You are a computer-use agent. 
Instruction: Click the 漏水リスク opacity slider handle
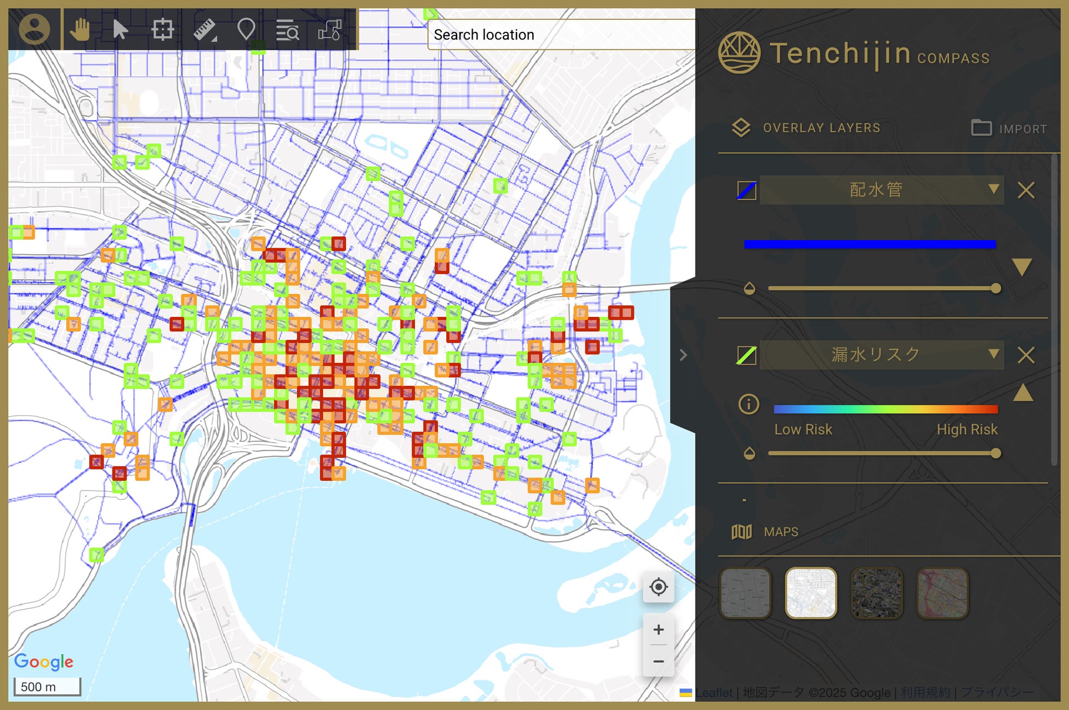point(996,453)
